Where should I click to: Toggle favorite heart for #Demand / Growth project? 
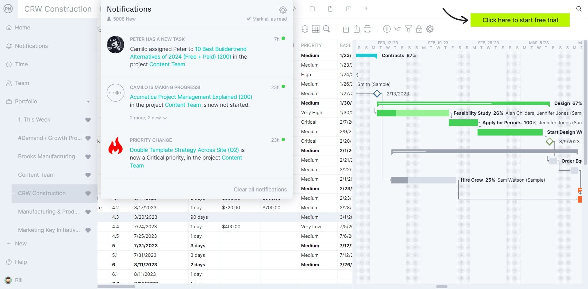click(x=88, y=138)
